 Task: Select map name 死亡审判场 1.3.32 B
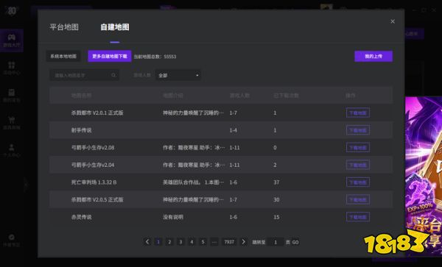pos(94,182)
